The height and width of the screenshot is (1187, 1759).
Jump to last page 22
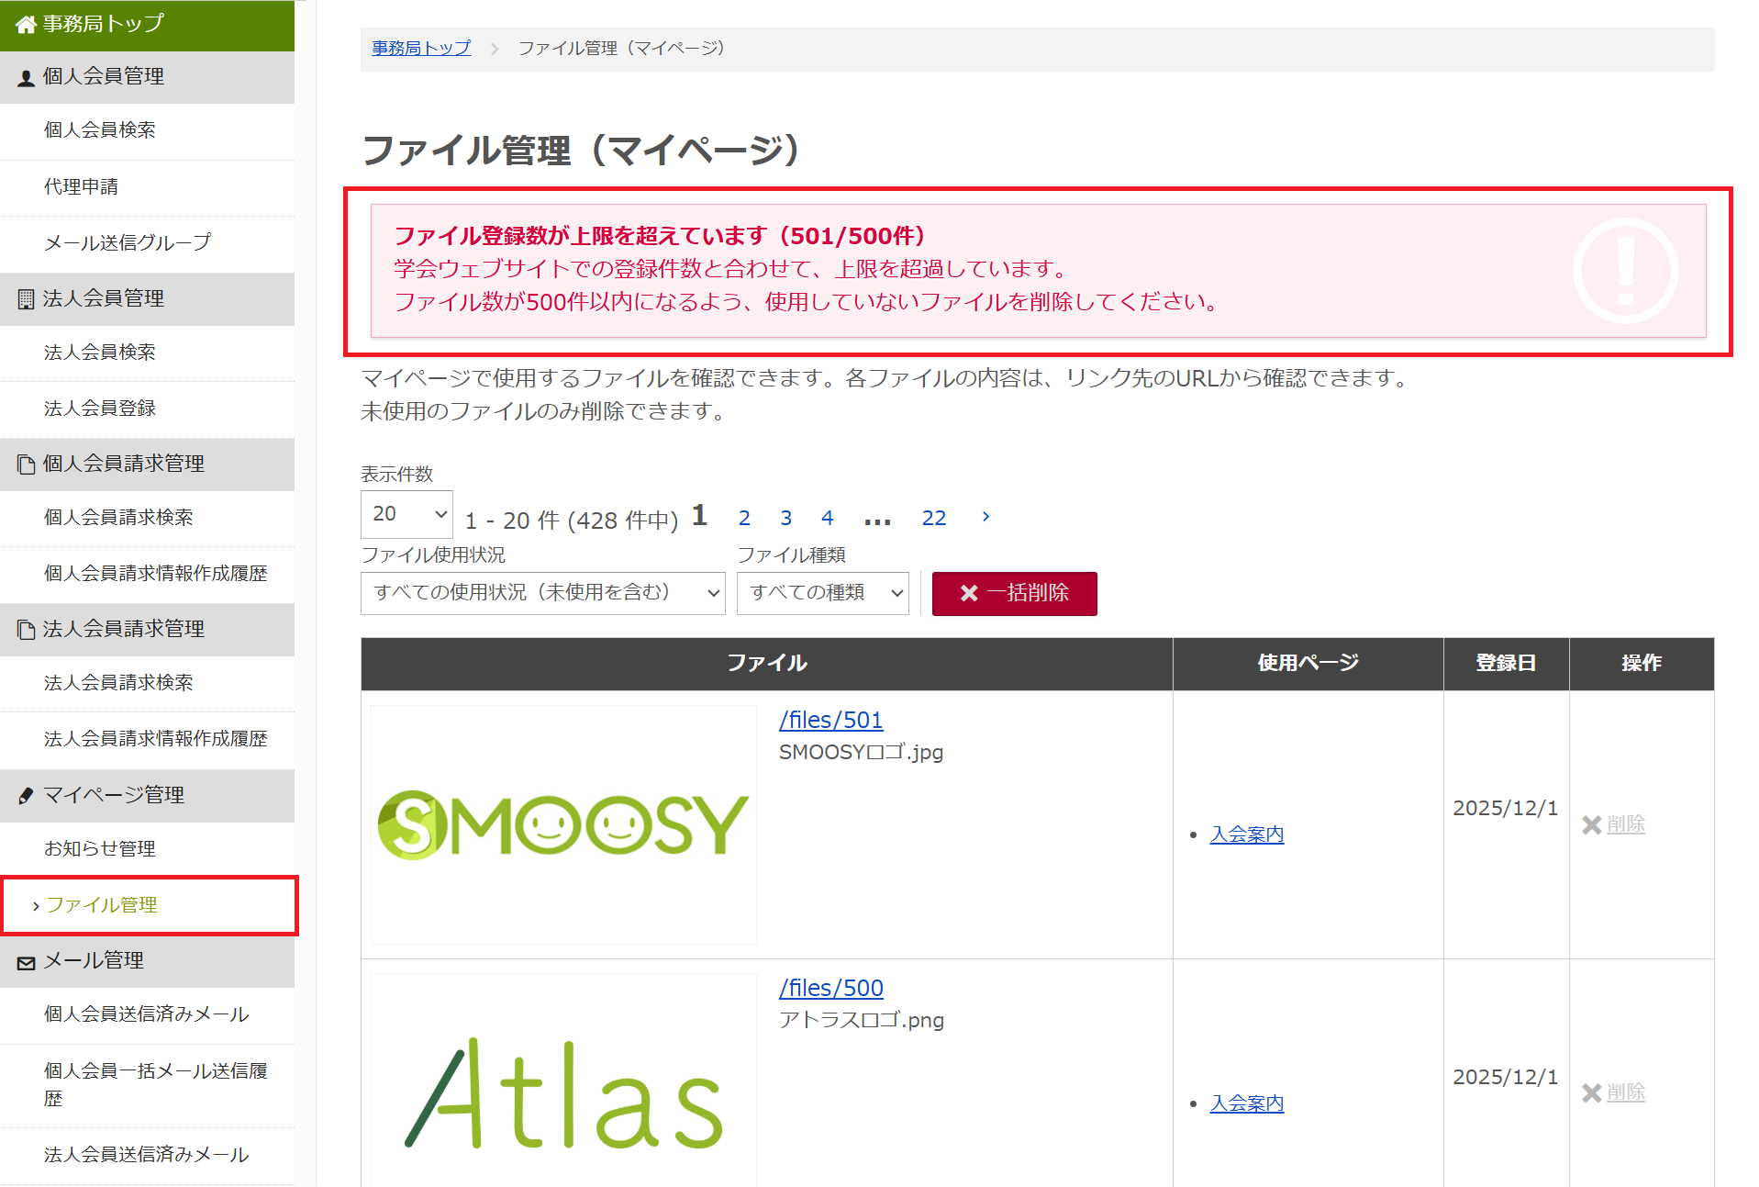tap(934, 519)
